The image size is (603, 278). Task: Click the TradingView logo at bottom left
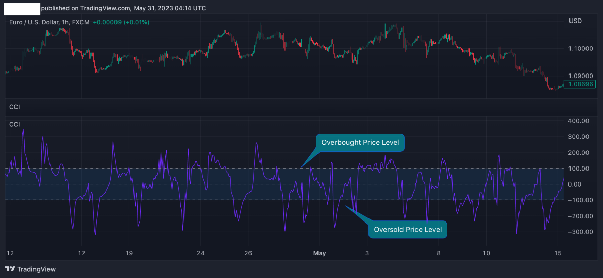tap(30, 269)
